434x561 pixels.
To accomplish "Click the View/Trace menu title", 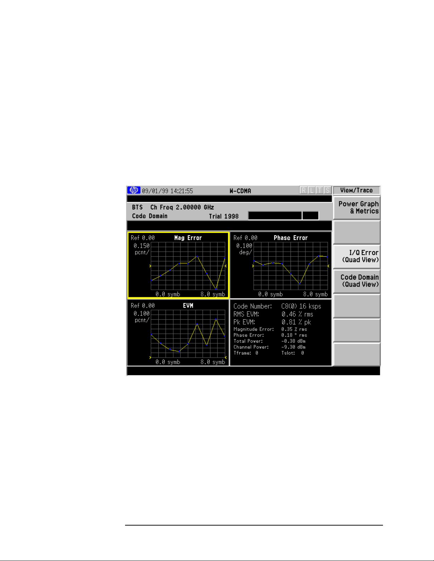I will pos(356,190).
